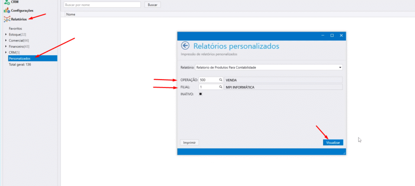Open the Relatório dropdown list
This screenshot has height=186, width=415.
click(x=340, y=67)
